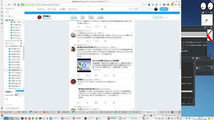214x120 pixels.
Task: Switch to the Blogger browser tab
Action: click(7, 112)
